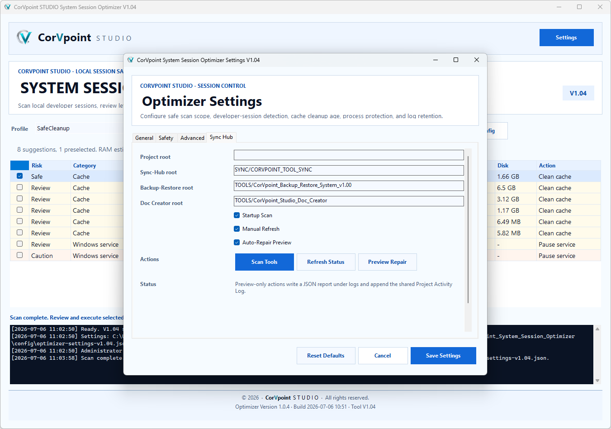Click the Optimizer Settings heading
The height and width of the screenshot is (429, 611).
click(202, 101)
